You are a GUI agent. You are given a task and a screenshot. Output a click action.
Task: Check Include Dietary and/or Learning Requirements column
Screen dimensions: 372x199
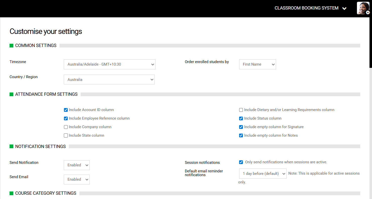241,110
